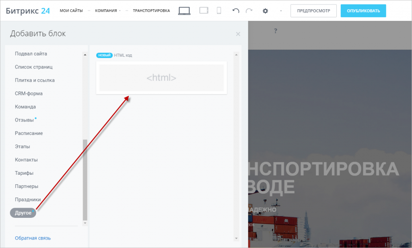Click block list scrollbar up arrow
The image size is (412, 248).
[236, 55]
